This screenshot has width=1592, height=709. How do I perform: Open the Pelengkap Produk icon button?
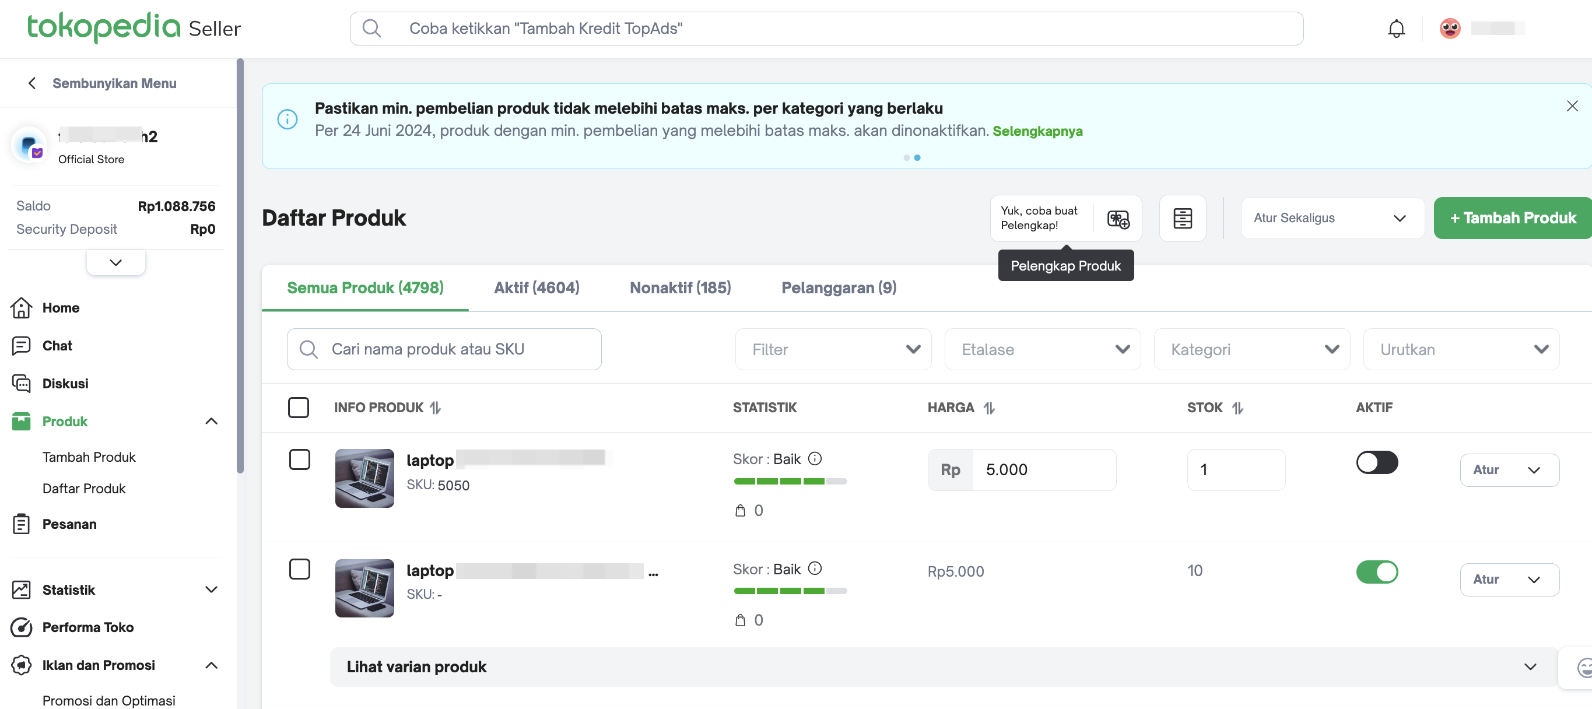click(x=1117, y=219)
